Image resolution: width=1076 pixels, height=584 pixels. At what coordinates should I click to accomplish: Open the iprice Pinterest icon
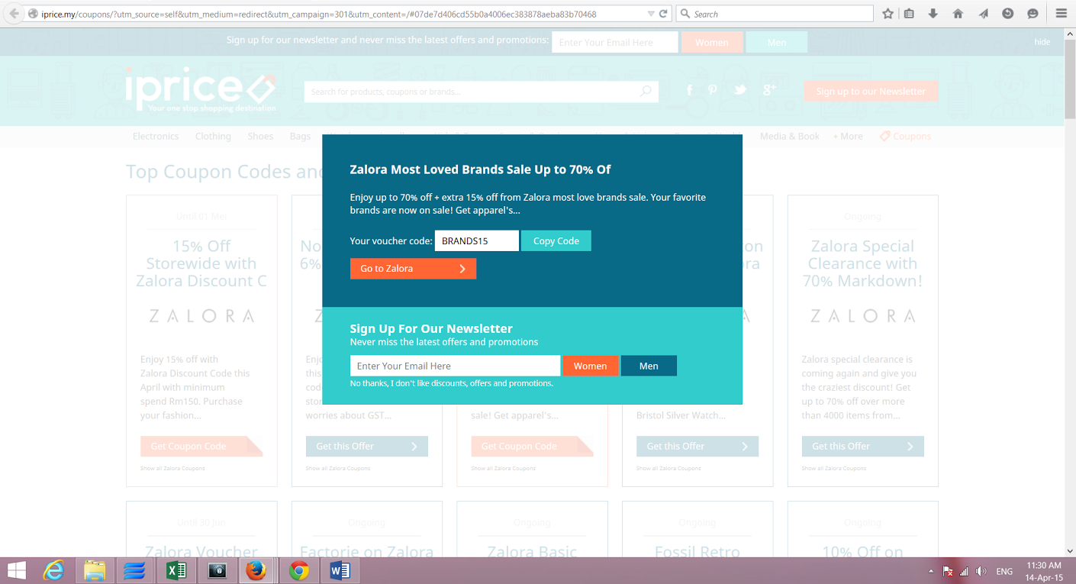click(713, 90)
